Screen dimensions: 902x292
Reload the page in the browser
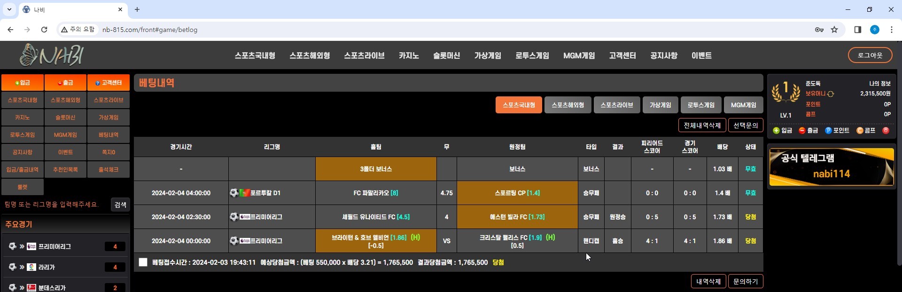tap(44, 30)
